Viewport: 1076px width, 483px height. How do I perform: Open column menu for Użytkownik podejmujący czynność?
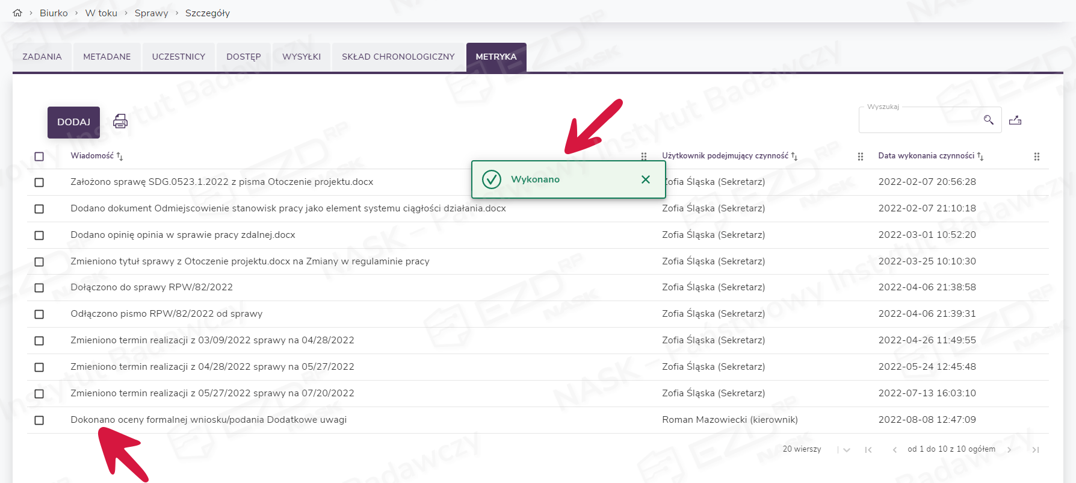pos(860,157)
